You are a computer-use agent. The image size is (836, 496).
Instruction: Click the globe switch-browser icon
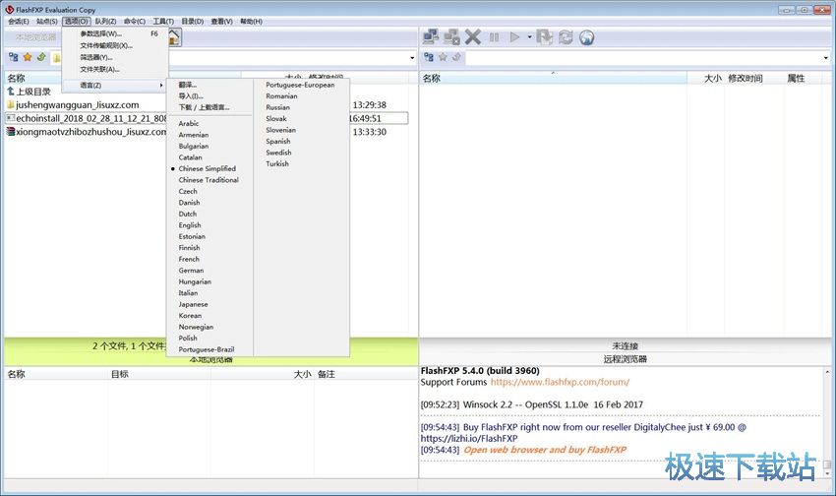586,37
